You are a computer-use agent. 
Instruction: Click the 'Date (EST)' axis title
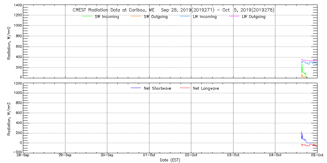pyautogui.click(x=170, y=160)
